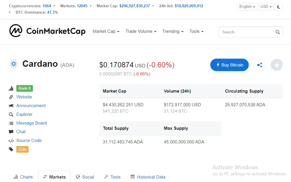Open the English language dropdown
291x182 pixels.
tap(247, 7)
